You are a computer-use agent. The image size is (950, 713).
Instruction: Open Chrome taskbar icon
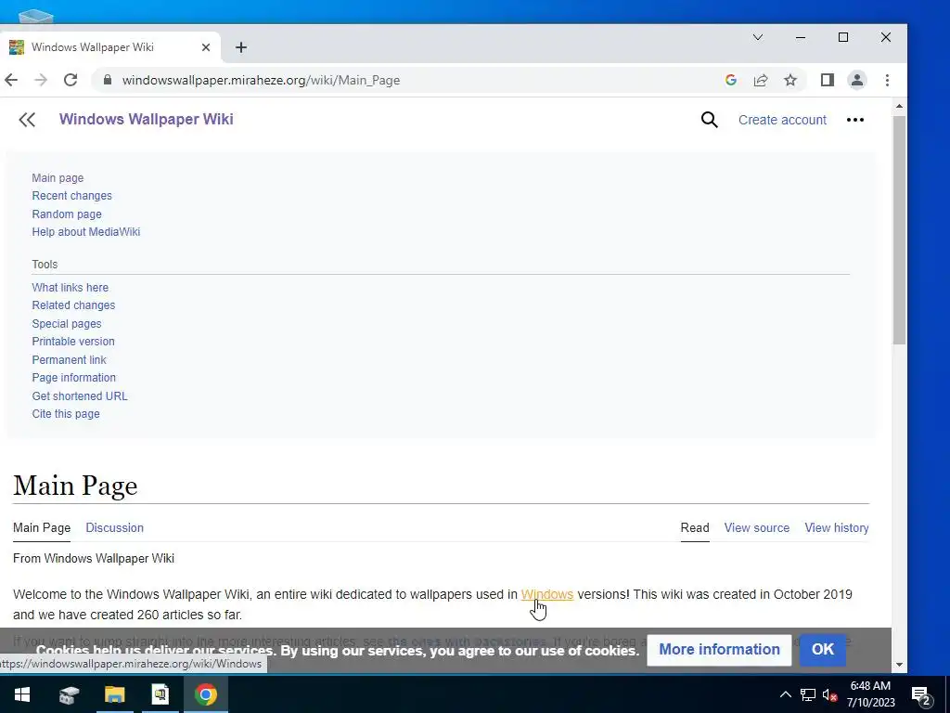(206, 694)
